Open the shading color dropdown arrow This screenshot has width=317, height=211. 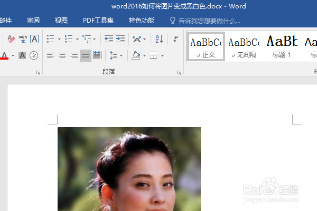(144, 55)
